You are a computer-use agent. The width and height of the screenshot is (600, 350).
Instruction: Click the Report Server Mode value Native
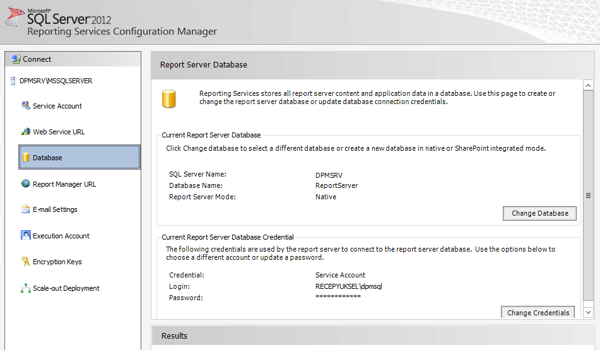tap(326, 197)
